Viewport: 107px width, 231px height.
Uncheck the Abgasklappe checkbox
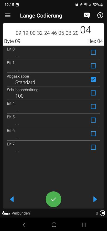pyautogui.click(x=93, y=79)
